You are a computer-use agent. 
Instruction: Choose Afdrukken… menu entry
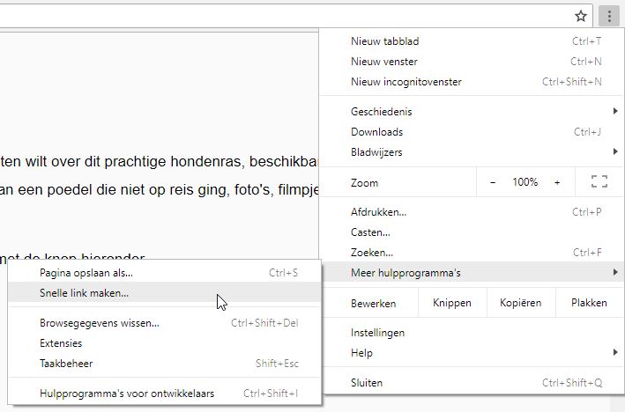tap(379, 212)
